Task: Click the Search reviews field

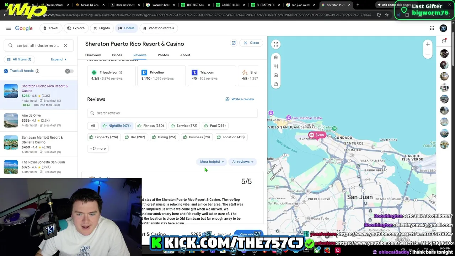Action: (x=172, y=113)
